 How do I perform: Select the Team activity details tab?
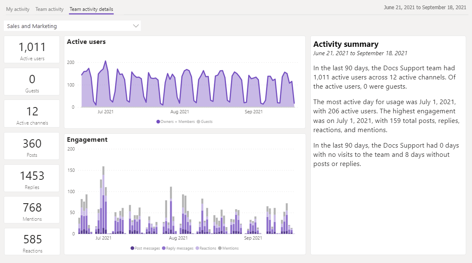tap(91, 9)
